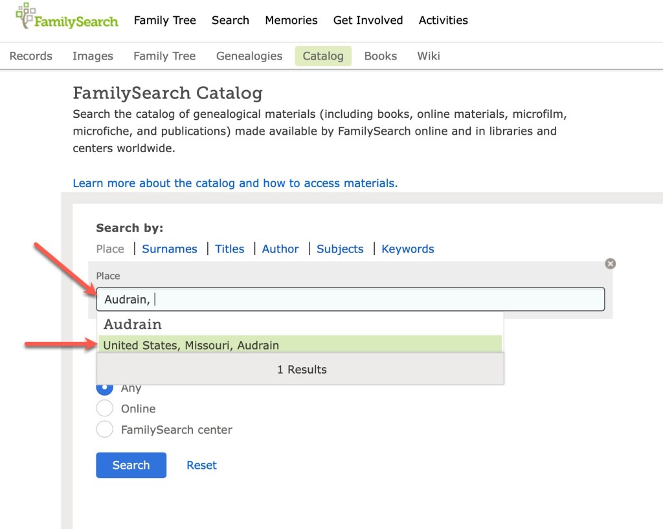The image size is (663, 529).
Task: Search by Surnames instead
Action: pyautogui.click(x=170, y=249)
